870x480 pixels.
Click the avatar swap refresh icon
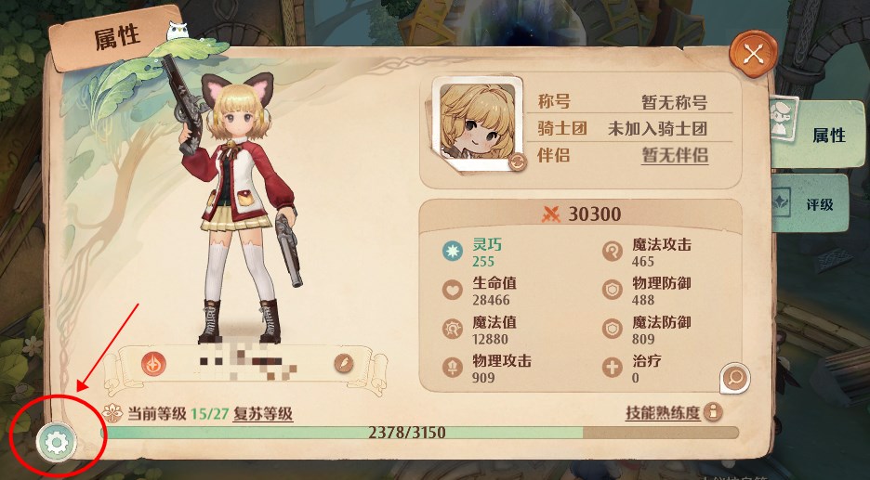click(517, 162)
